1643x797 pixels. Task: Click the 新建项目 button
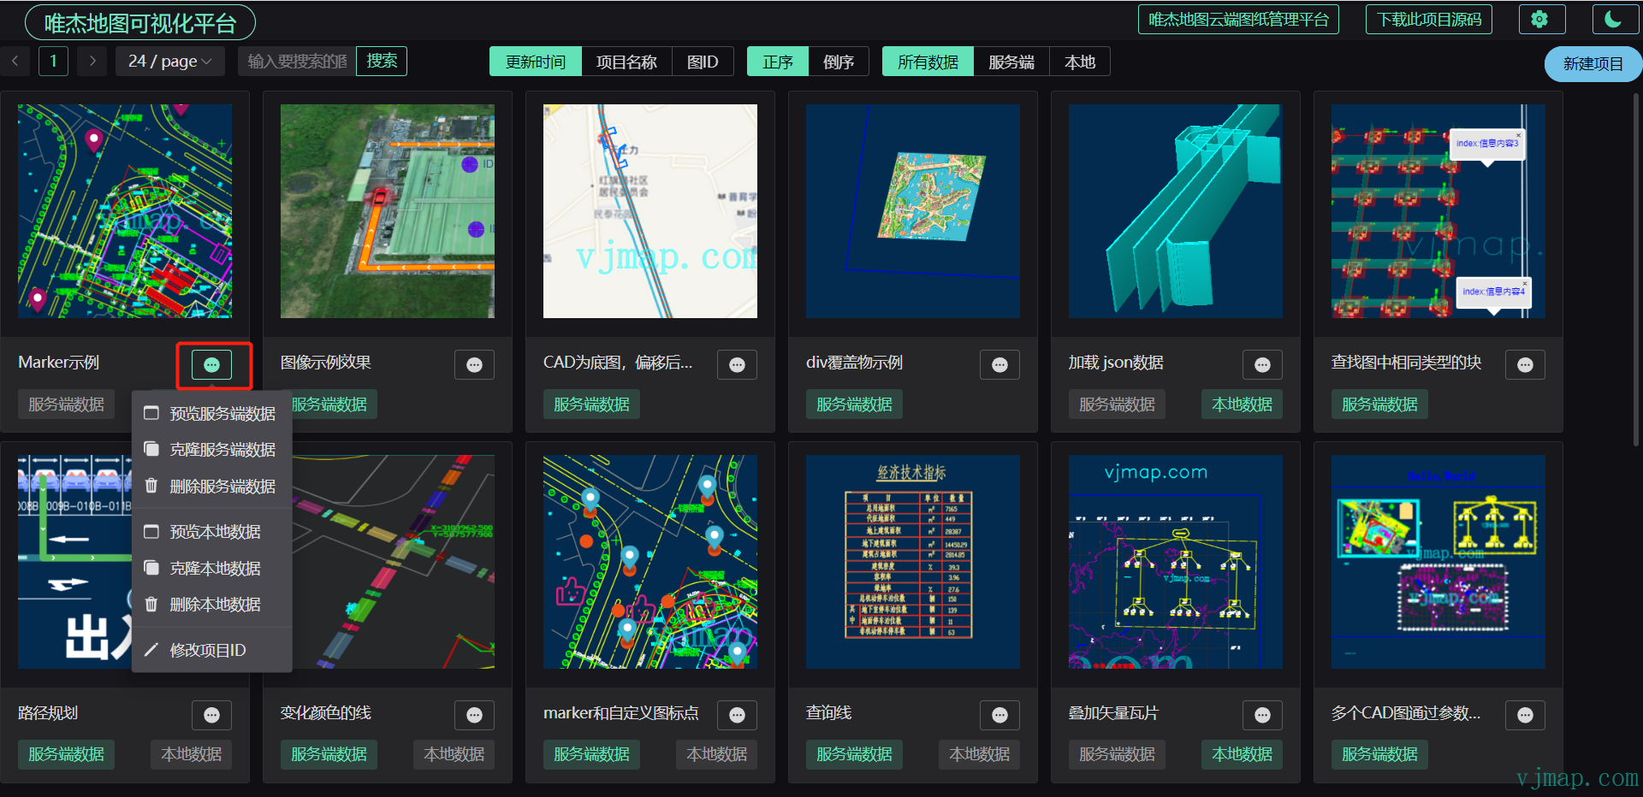pyautogui.click(x=1593, y=63)
